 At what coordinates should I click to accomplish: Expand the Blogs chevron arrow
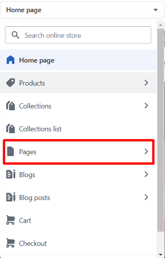point(146,174)
